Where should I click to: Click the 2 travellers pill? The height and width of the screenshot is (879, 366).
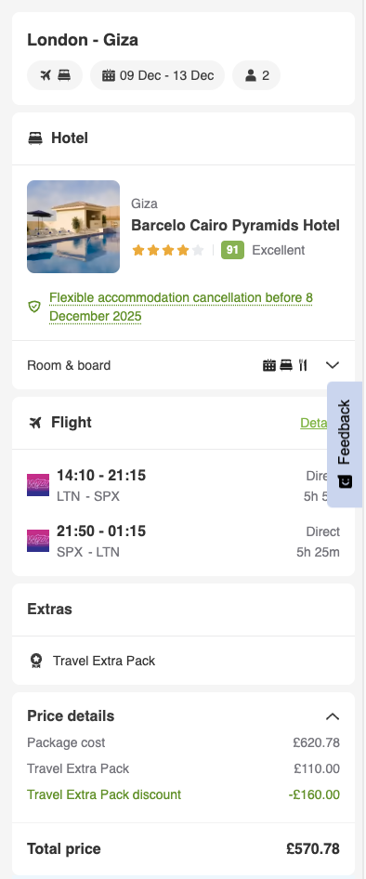(256, 75)
